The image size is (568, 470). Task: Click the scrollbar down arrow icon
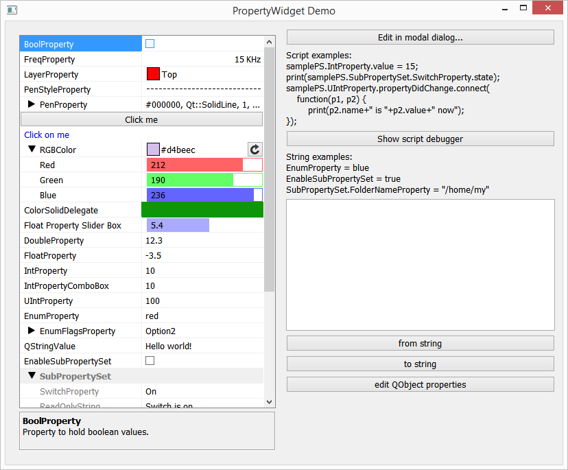click(x=269, y=401)
